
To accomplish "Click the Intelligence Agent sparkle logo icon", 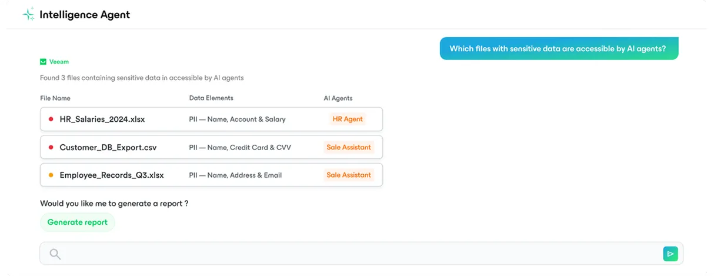I will pyautogui.click(x=28, y=15).
